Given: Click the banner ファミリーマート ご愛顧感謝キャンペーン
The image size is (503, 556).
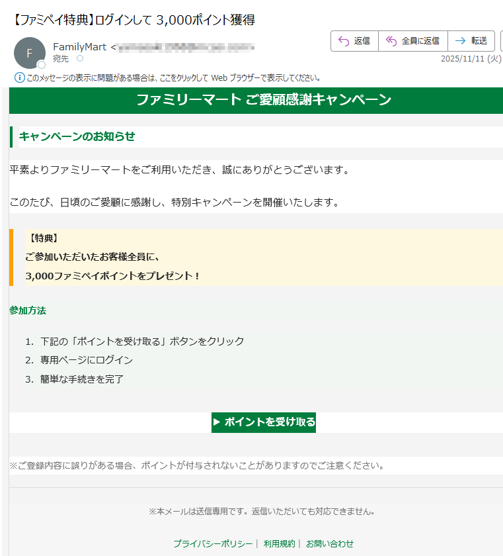Looking at the screenshot, I should click(264, 100).
